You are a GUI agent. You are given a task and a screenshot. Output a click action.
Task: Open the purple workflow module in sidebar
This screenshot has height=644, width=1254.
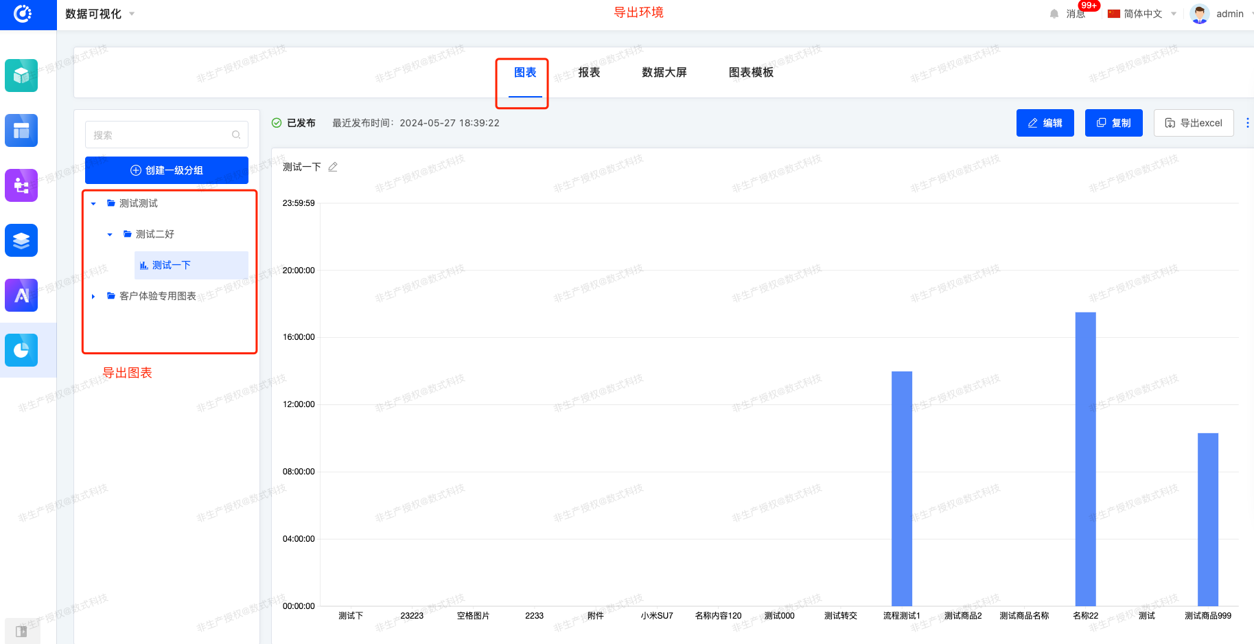pyautogui.click(x=21, y=185)
